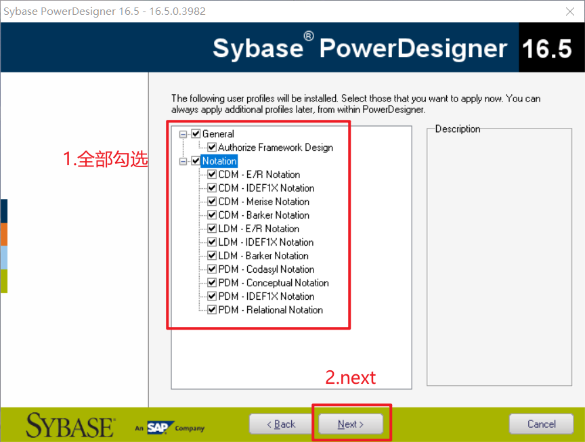Uncheck CDM - E/R Notation checkbox
This screenshot has height=442, width=585.
[212, 174]
